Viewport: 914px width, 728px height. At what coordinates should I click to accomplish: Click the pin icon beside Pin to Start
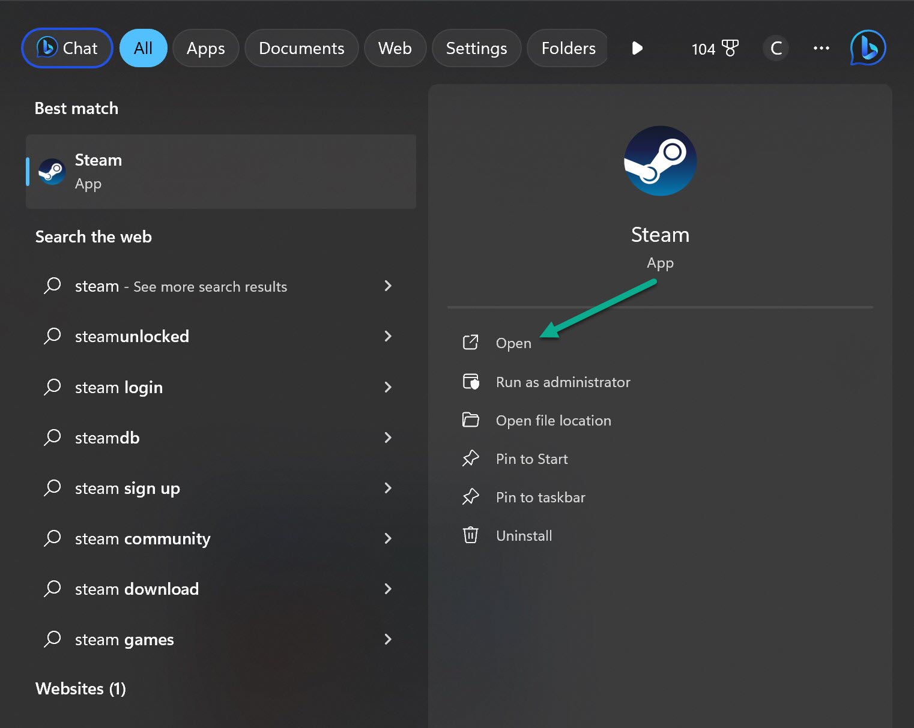(471, 459)
